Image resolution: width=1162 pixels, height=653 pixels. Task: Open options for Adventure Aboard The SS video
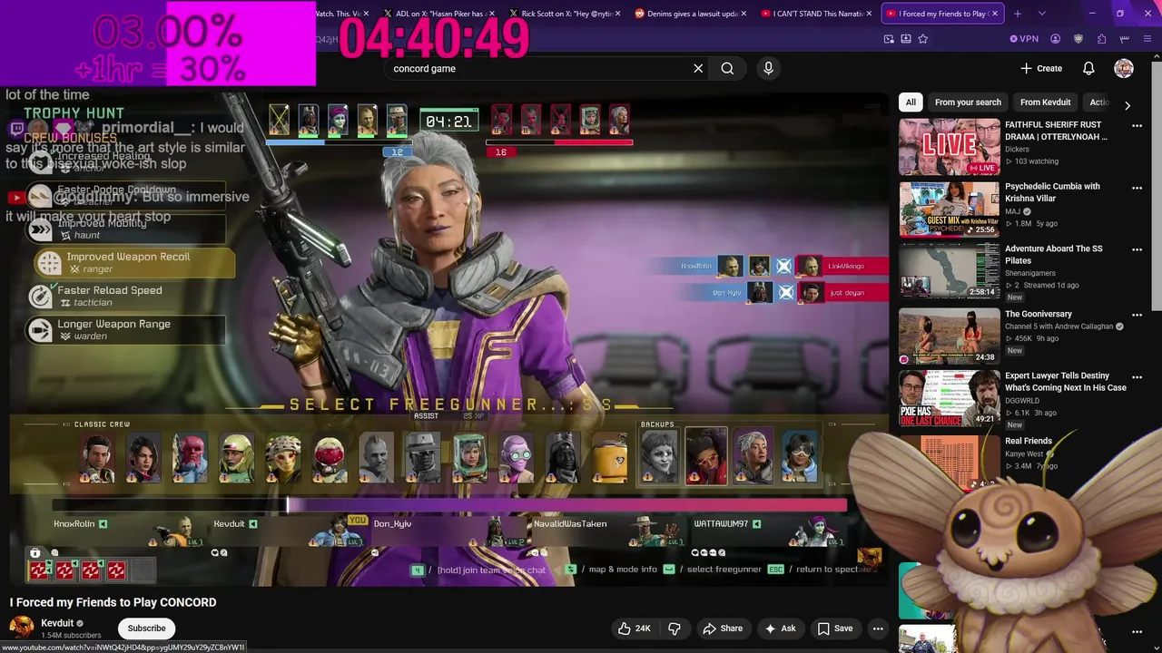(1137, 249)
